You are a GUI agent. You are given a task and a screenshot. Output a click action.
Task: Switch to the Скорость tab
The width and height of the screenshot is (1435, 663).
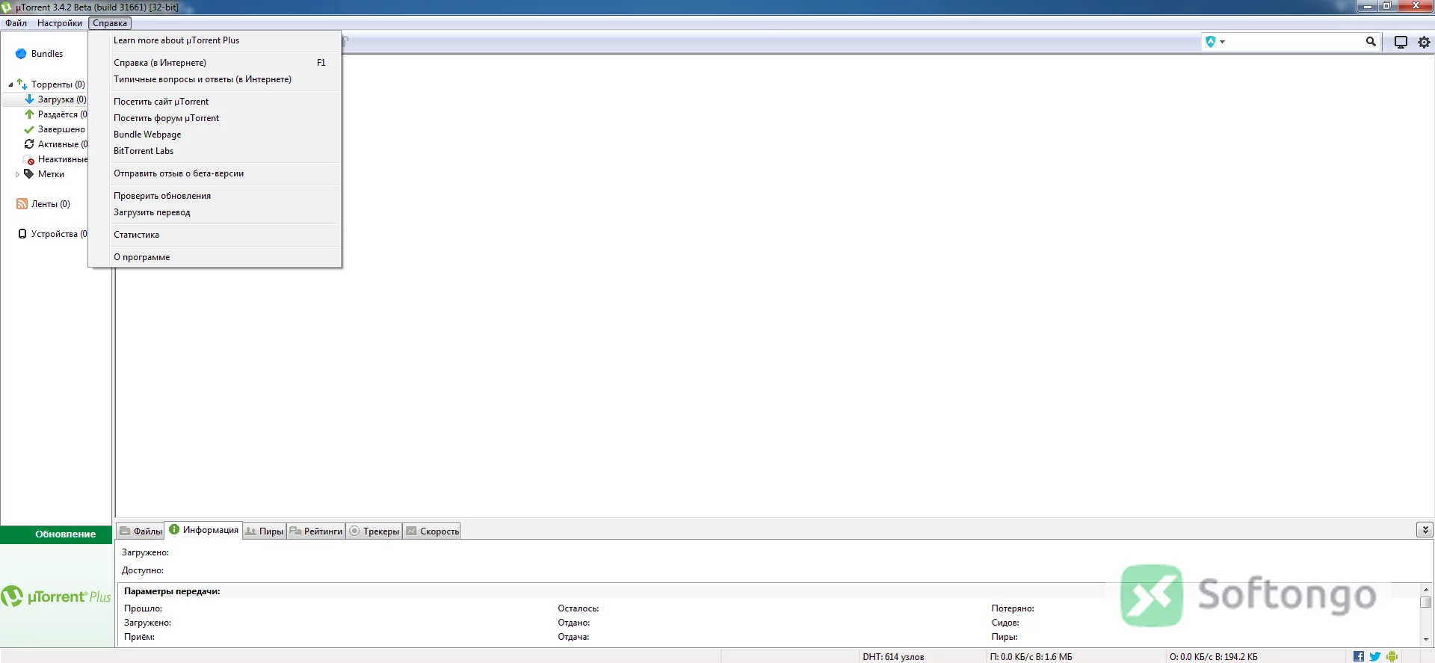(x=432, y=531)
